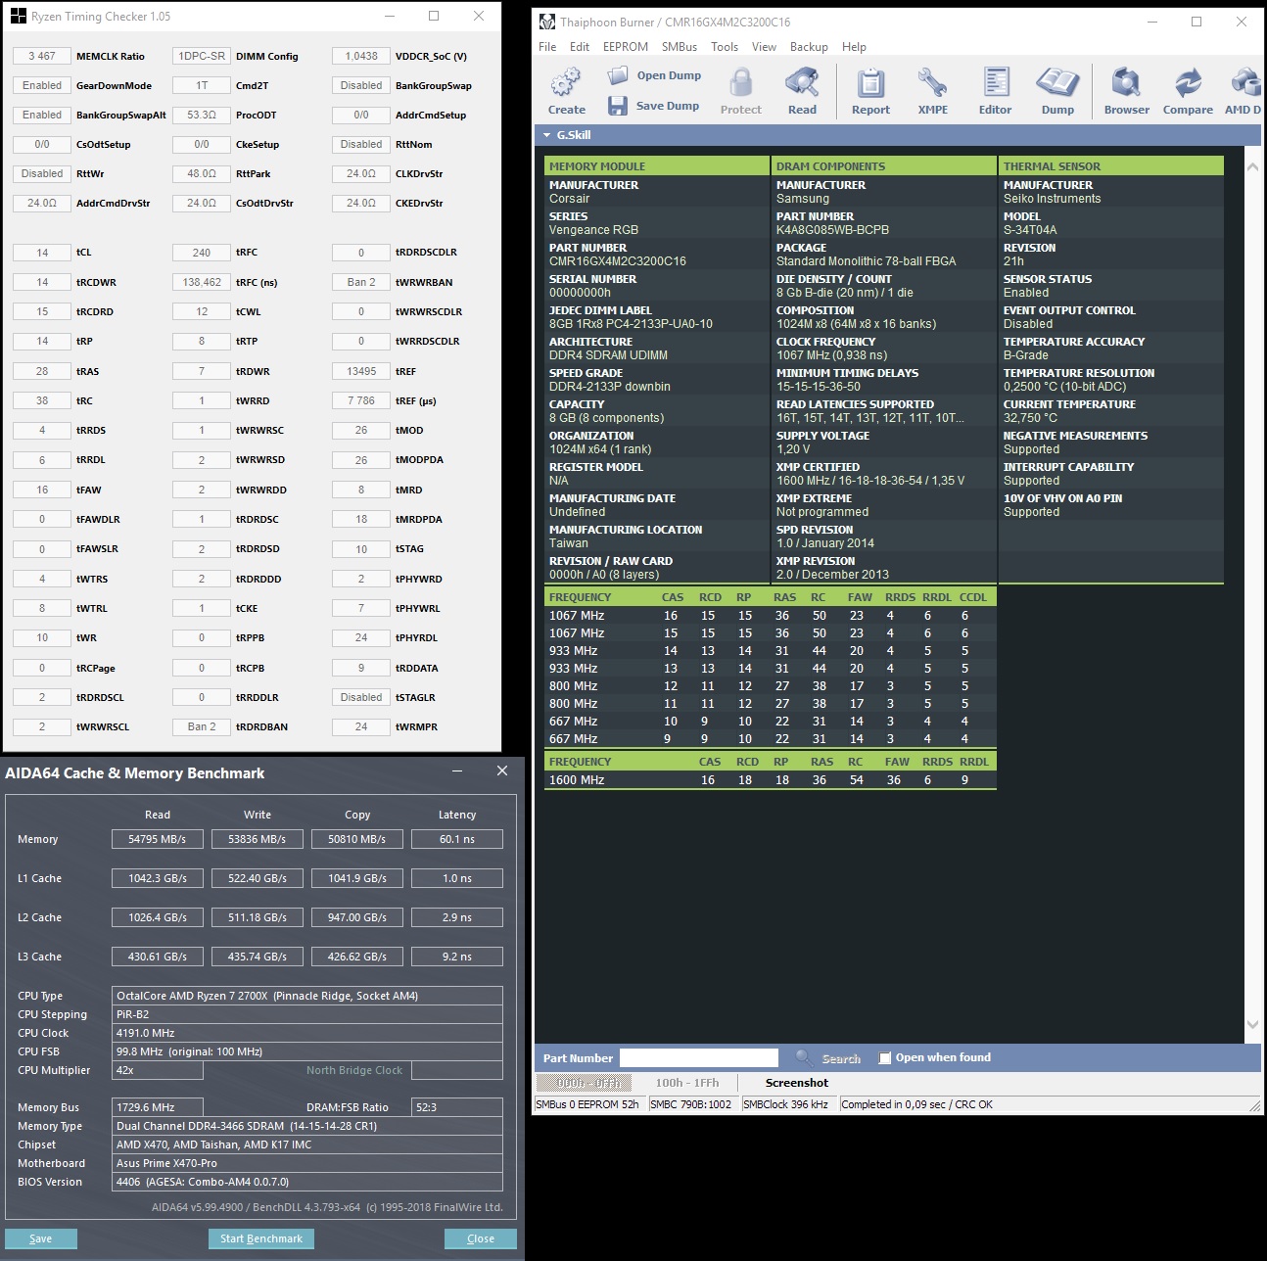Click the CPU Type field text

pos(307,996)
